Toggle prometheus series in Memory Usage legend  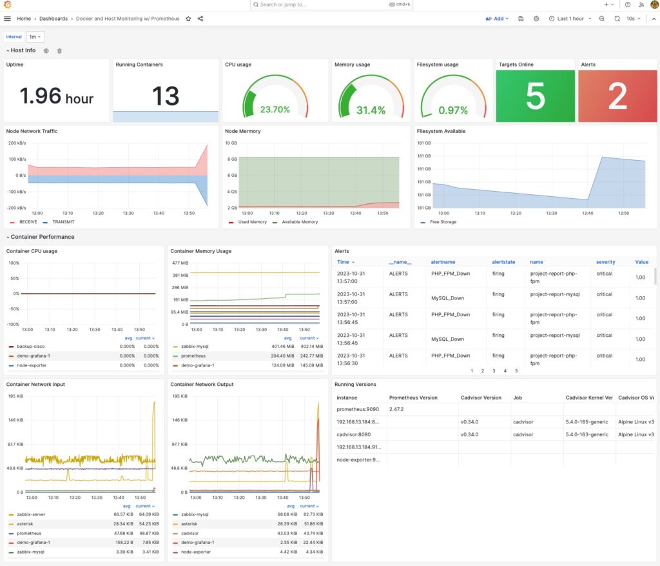193,356
